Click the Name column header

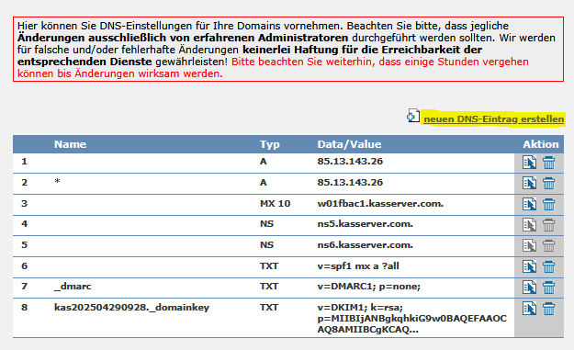71,144
